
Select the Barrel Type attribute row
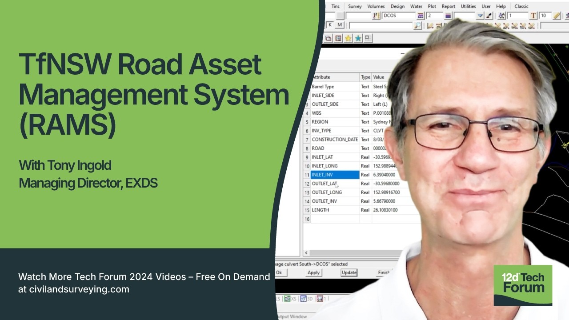coord(335,87)
